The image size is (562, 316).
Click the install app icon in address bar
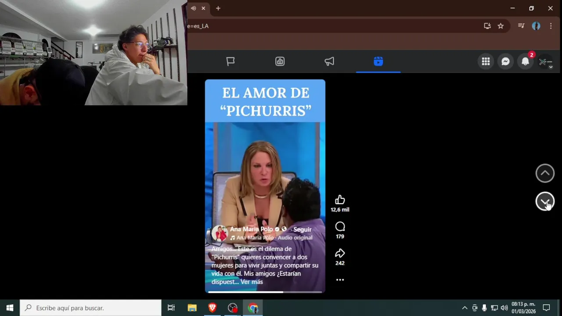[487, 26]
